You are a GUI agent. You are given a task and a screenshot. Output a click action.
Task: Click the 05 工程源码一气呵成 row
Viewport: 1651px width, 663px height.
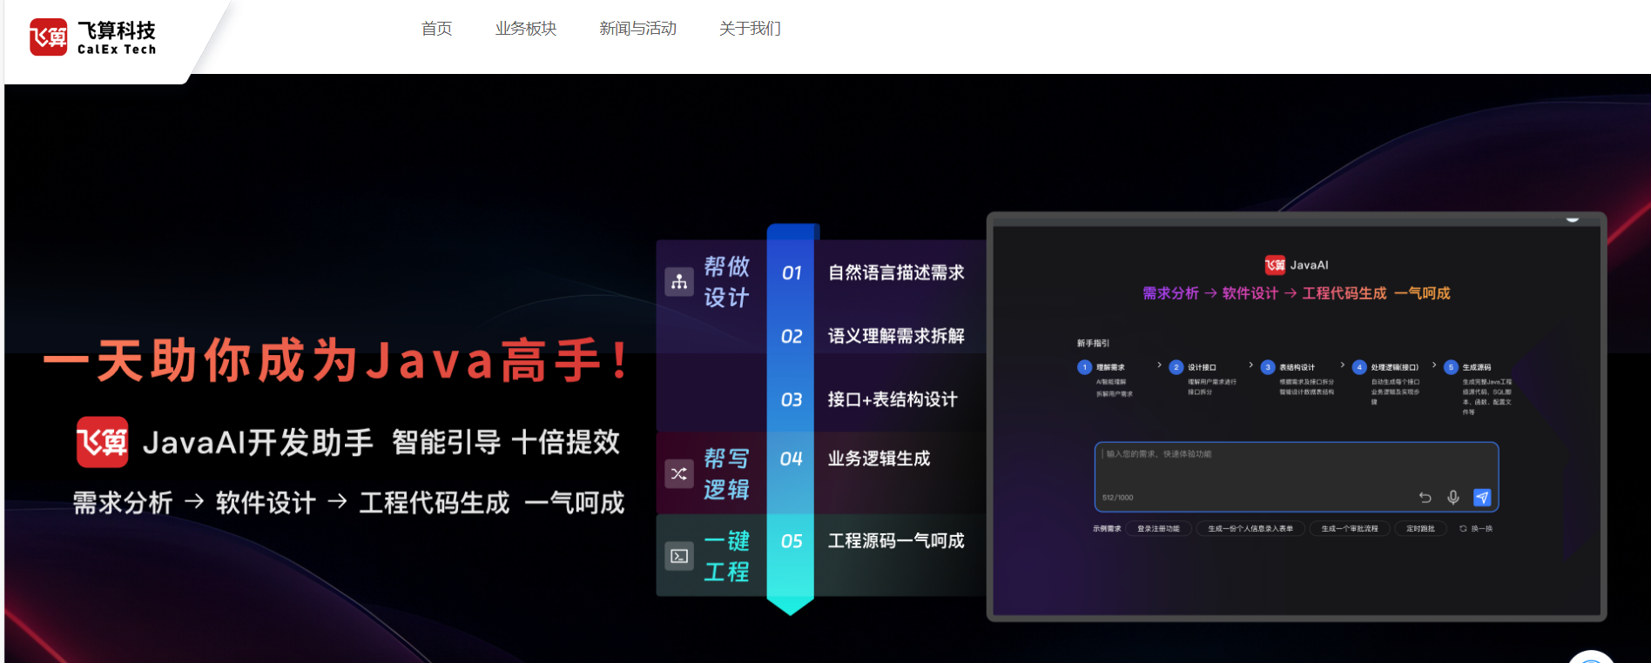click(x=873, y=540)
